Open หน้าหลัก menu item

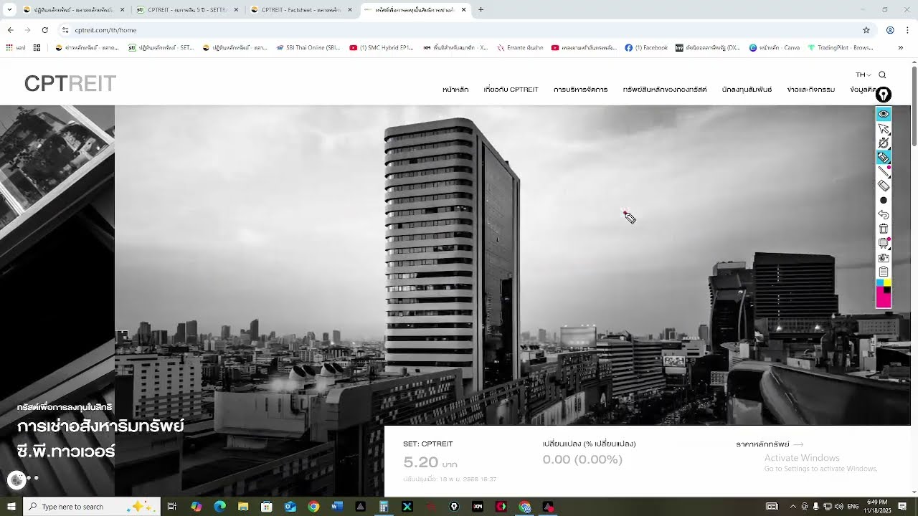tap(455, 90)
